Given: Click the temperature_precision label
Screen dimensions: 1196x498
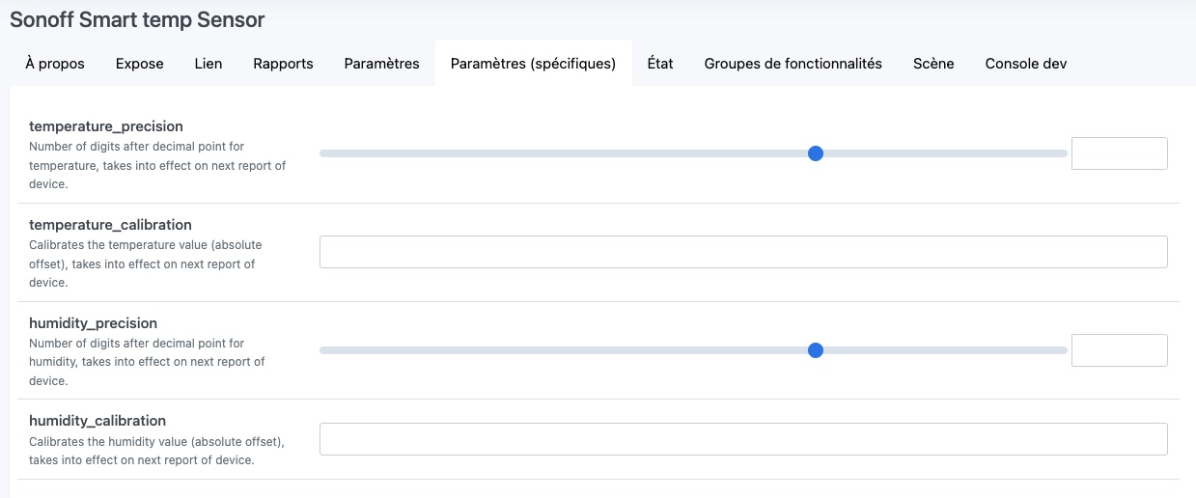Looking at the screenshot, I should click(106, 126).
